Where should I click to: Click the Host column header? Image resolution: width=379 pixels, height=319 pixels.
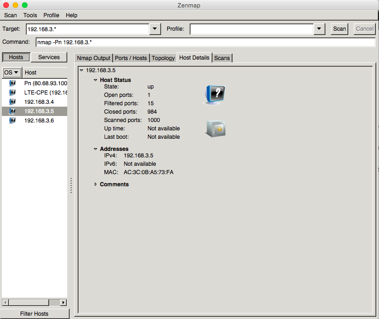(45, 73)
